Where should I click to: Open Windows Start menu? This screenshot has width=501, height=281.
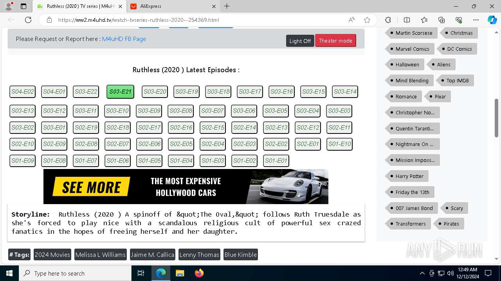[x=9, y=273]
